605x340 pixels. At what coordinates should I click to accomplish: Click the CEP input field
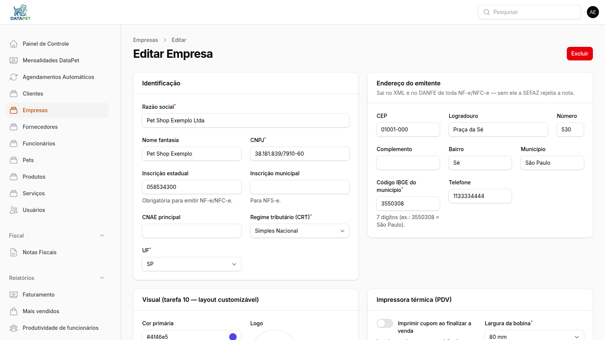(x=408, y=130)
